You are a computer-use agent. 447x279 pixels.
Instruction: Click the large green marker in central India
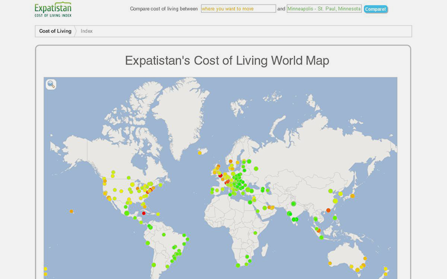[x=290, y=213]
